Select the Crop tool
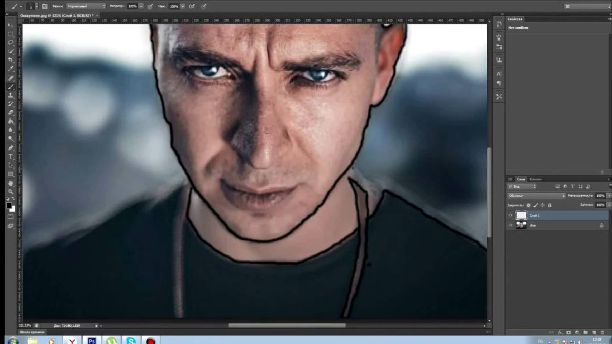612x344 pixels. pyautogui.click(x=11, y=60)
